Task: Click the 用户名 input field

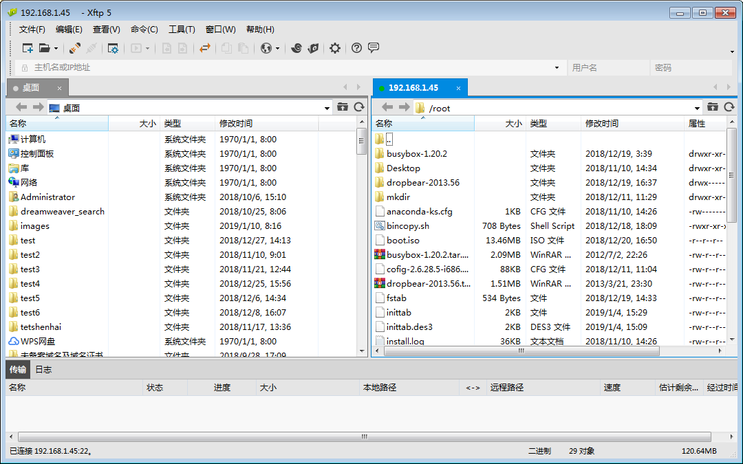Action: coord(608,67)
